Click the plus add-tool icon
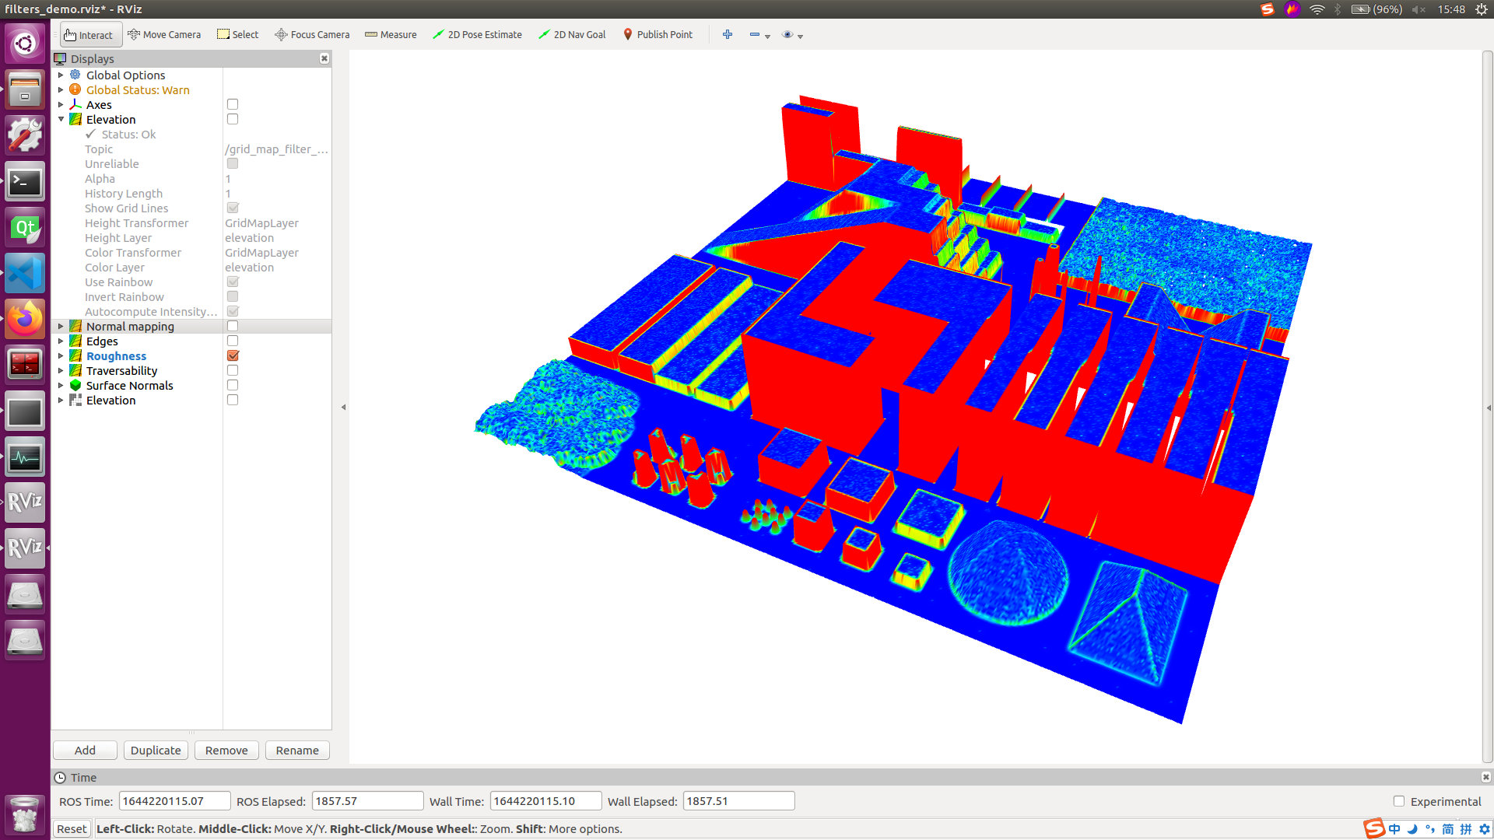 click(728, 34)
